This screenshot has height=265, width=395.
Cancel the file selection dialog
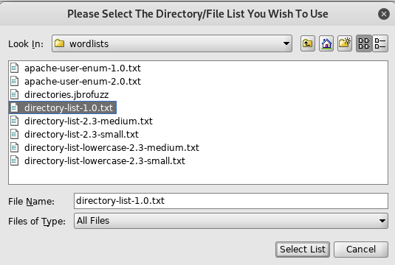pos(361,250)
